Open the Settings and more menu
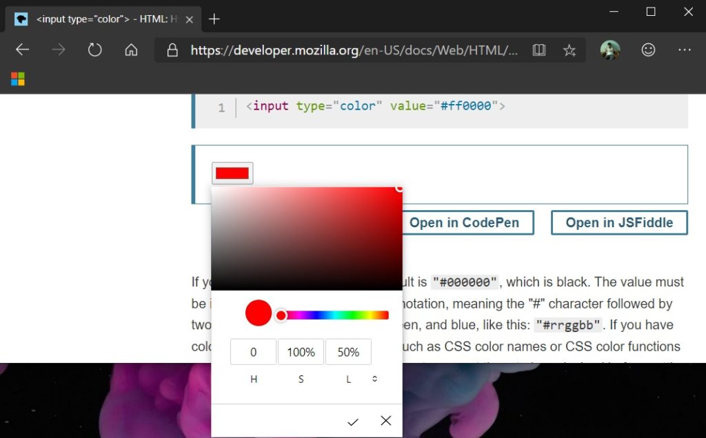 (x=685, y=50)
